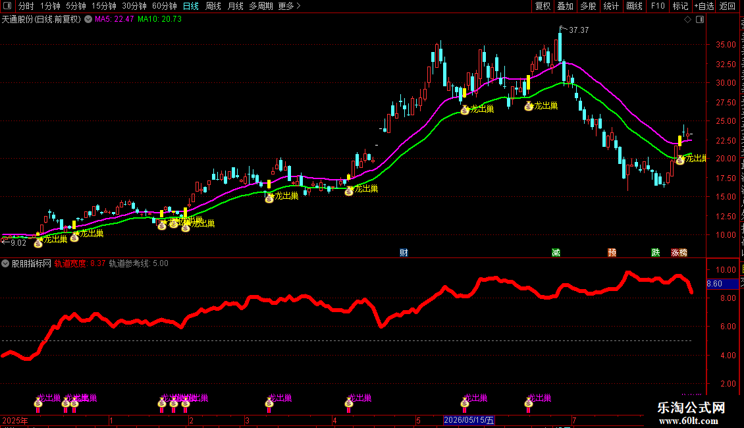The width and height of the screenshot is (744, 428).
Task: Click the 涨榜 marker icon
Action: coord(679,252)
